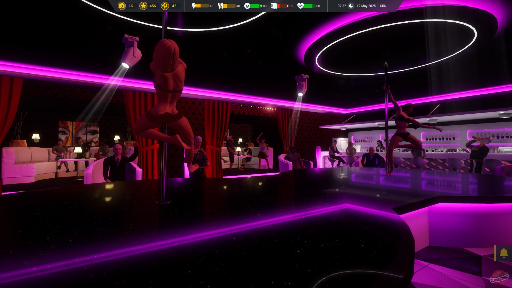Click the gold star reputation icon
Image resolution: width=512 pixels, height=288 pixels.
click(143, 6)
